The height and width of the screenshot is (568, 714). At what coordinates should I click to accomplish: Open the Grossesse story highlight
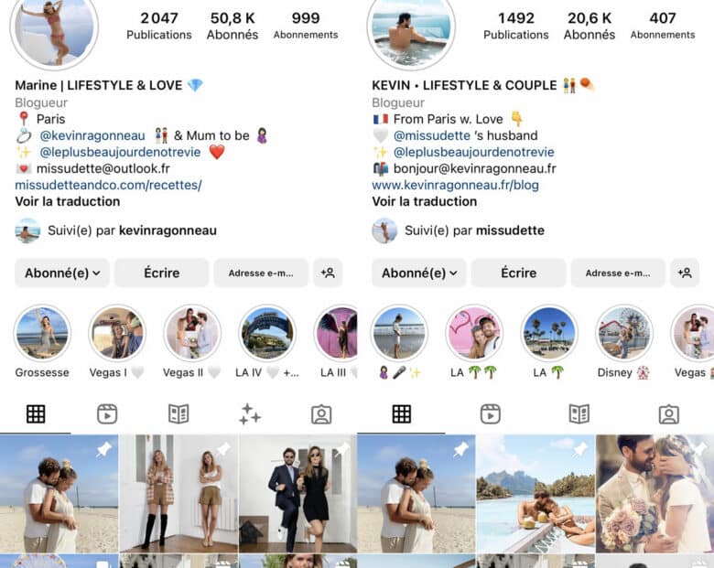pyautogui.click(x=42, y=334)
